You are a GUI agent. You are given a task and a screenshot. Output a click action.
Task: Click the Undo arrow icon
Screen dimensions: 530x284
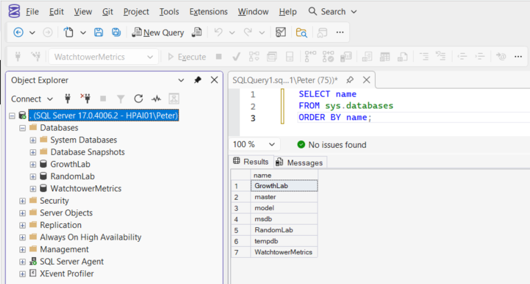click(219, 32)
